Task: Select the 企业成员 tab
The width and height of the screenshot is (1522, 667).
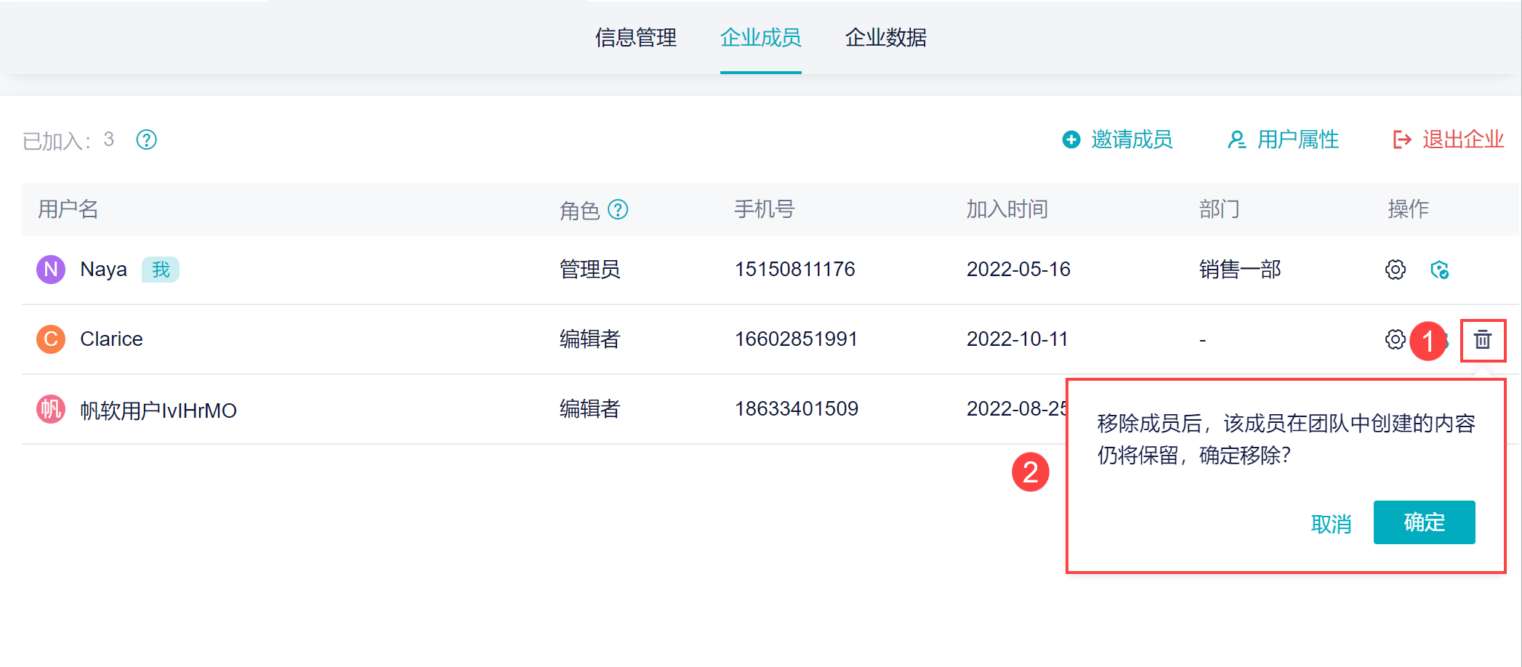Action: pyautogui.click(x=760, y=38)
